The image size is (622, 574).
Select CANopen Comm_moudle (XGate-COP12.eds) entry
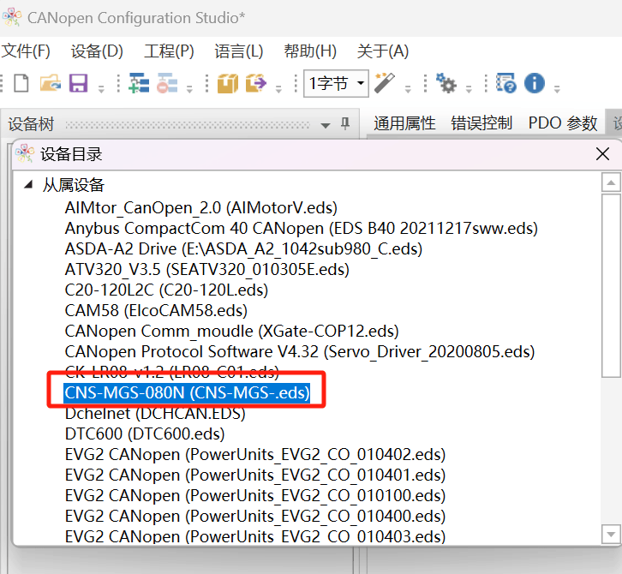point(231,332)
